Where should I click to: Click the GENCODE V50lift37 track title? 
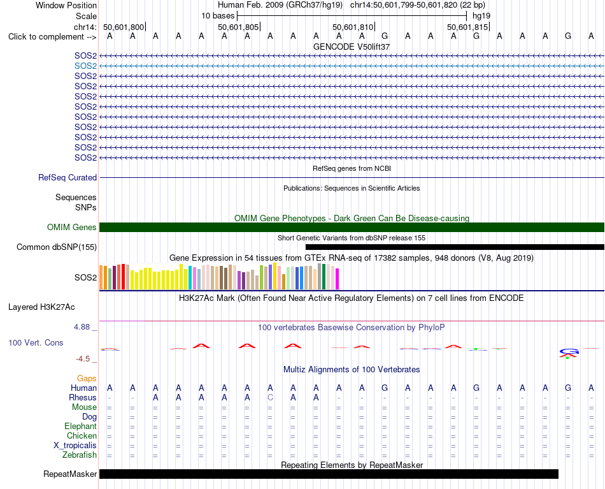(x=352, y=47)
